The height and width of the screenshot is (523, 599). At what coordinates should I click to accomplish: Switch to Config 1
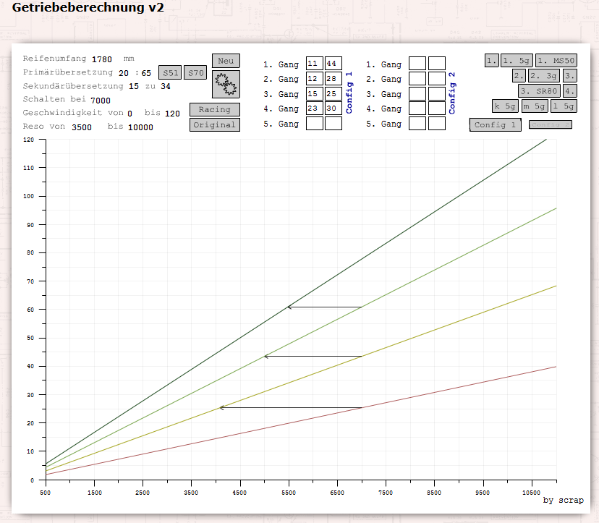[496, 125]
